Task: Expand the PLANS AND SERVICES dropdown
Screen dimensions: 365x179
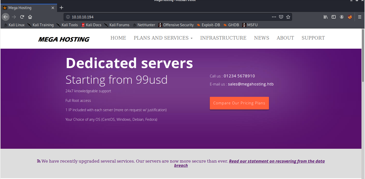Action: click(163, 38)
